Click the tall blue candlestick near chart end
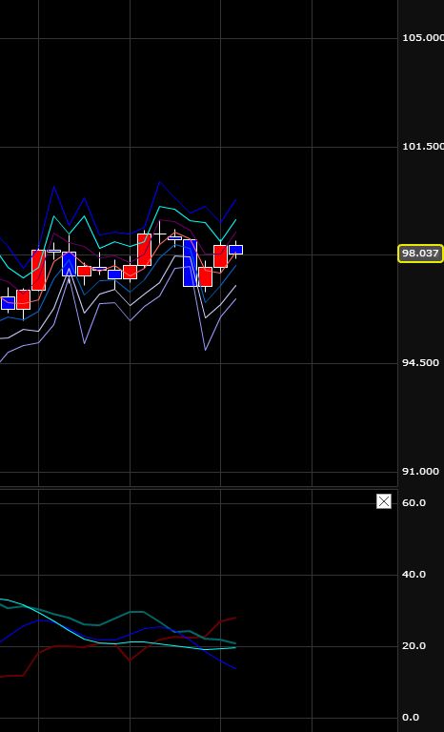The height and width of the screenshot is (732, 444). 190,263
